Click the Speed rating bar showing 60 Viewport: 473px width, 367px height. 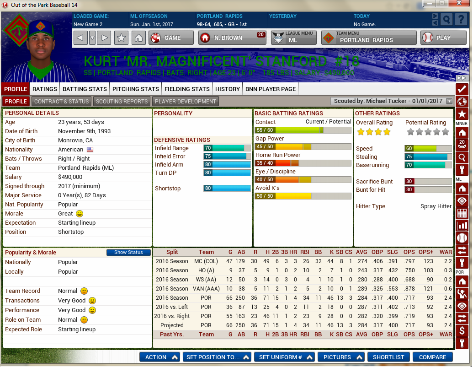point(428,149)
